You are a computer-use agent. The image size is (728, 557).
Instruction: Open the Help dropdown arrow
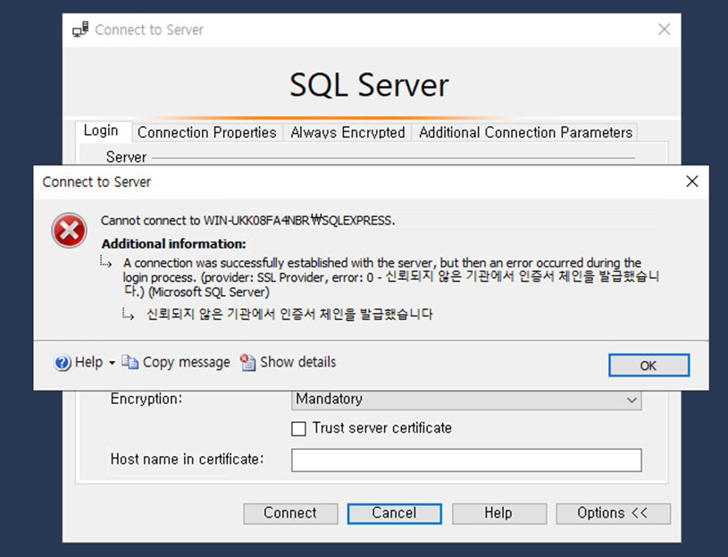(112, 362)
